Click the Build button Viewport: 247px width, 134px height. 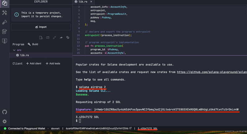point(33,44)
